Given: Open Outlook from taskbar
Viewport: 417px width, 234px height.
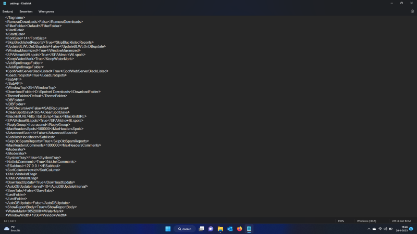Looking at the screenshot, I should pyautogui.click(x=230, y=228).
